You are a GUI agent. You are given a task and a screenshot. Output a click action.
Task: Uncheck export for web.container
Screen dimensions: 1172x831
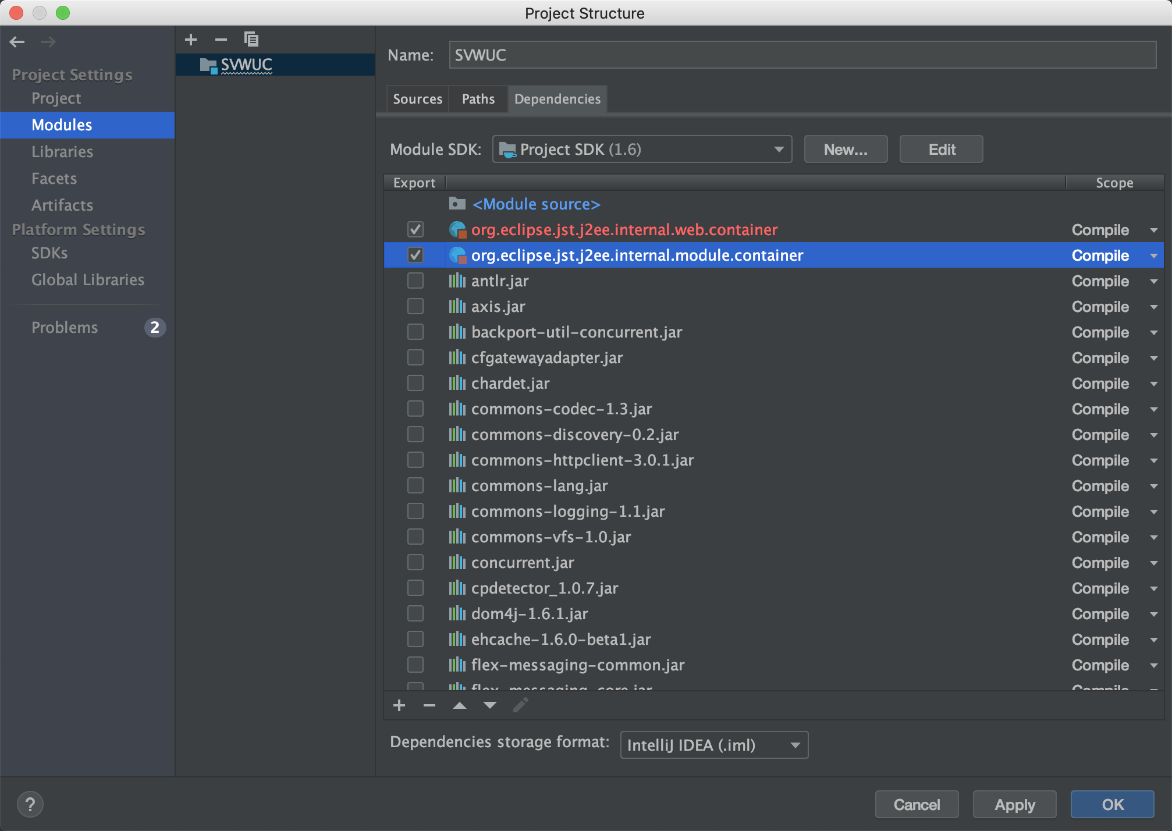[415, 230]
